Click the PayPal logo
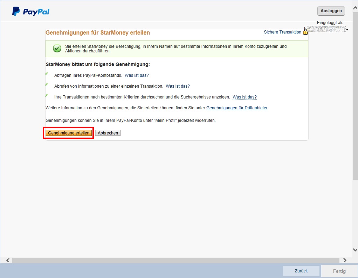 31,11
